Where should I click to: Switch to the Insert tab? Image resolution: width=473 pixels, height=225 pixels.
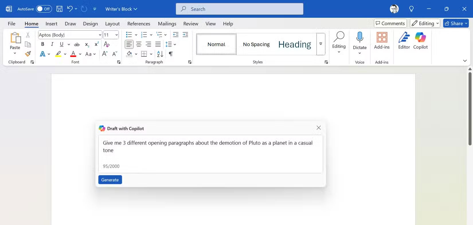click(x=51, y=24)
